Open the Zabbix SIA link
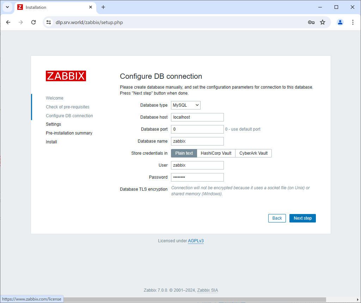 [207, 290]
